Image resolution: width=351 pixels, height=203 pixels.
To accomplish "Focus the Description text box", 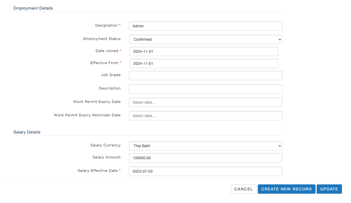I will pyautogui.click(x=205, y=89).
